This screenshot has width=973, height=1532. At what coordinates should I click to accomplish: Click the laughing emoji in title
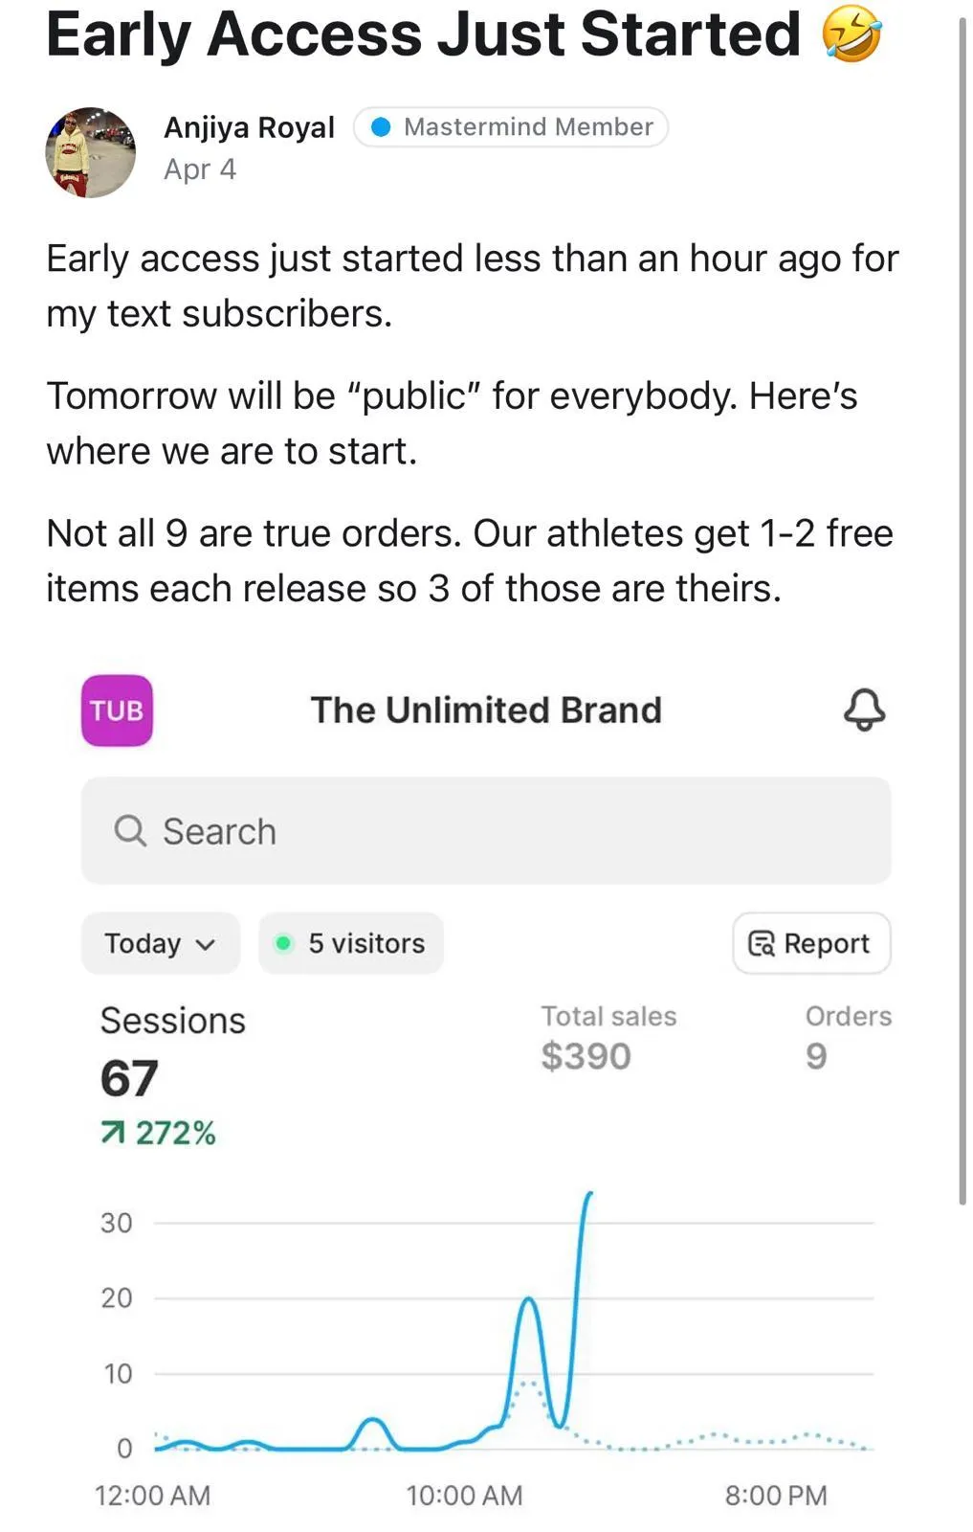(x=851, y=34)
